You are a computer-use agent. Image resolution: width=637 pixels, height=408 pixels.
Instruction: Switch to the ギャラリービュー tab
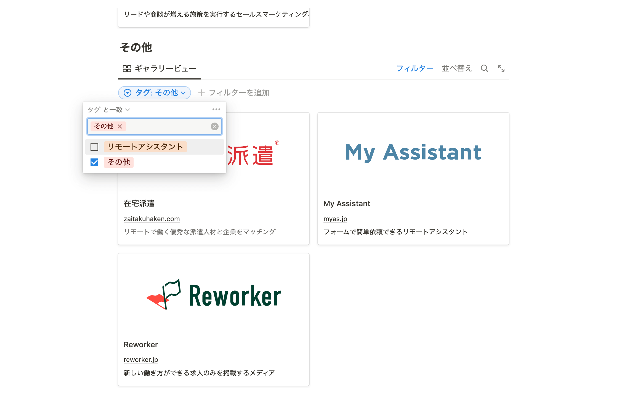coord(160,68)
